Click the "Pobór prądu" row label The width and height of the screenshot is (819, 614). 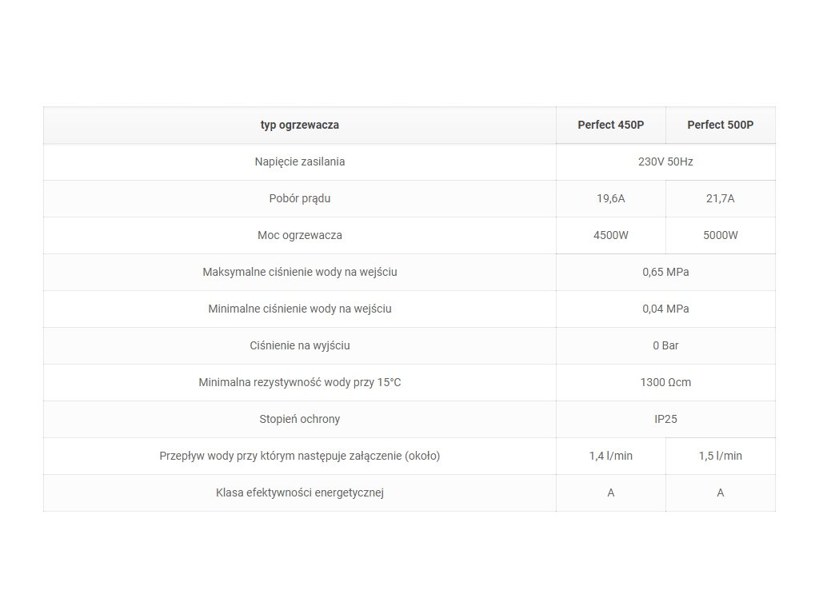tap(300, 198)
